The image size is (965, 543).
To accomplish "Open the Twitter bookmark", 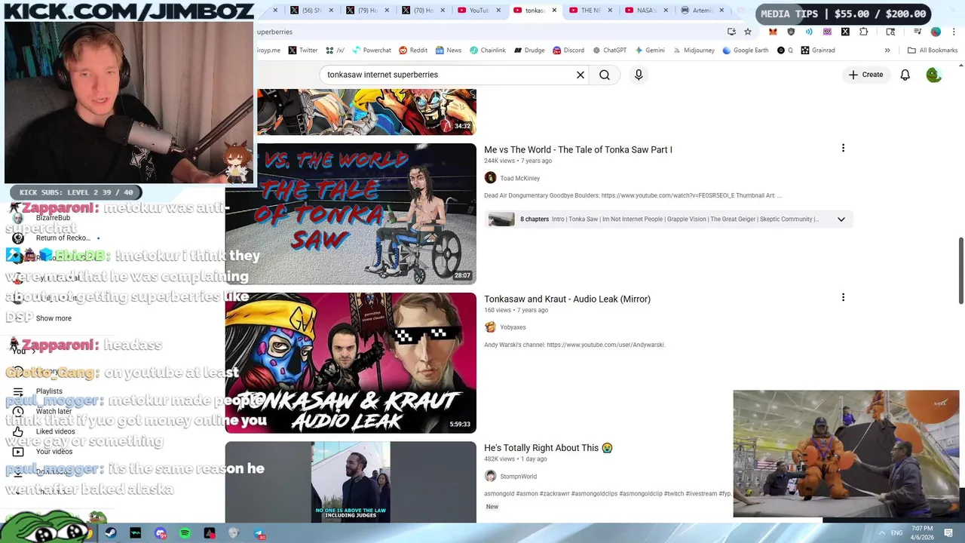I will [302, 51].
